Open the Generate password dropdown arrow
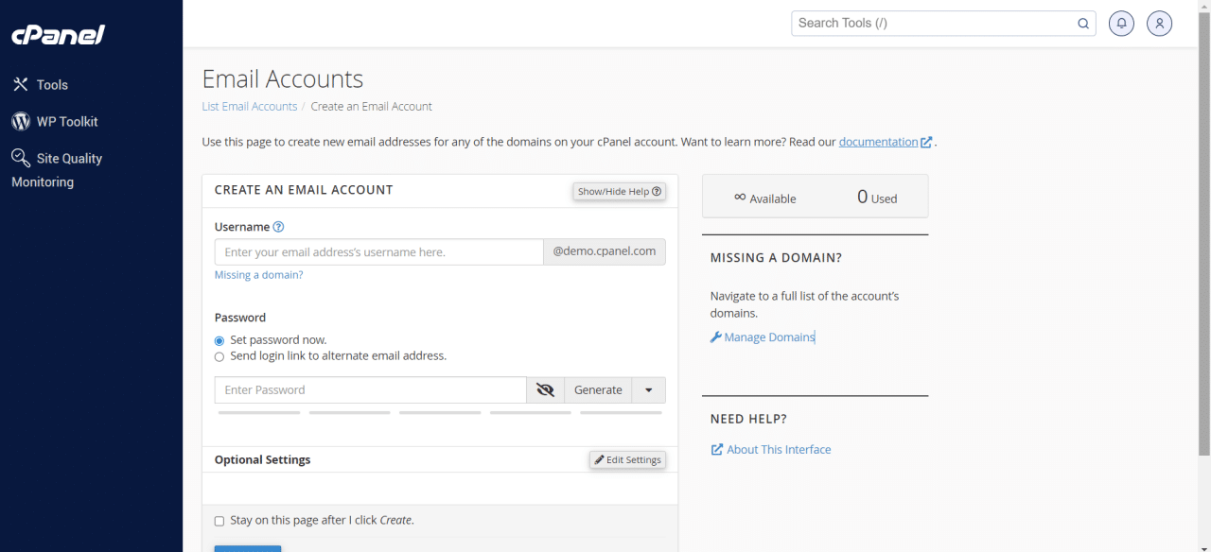This screenshot has height=552, width=1211. coord(649,389)
